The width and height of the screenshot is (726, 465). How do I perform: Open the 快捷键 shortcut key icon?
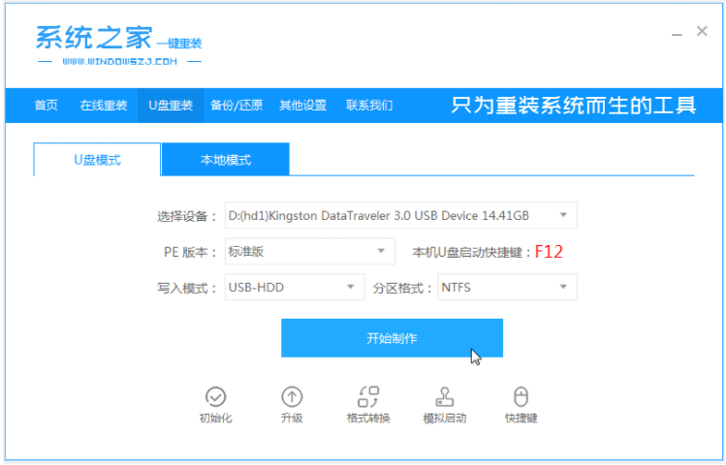tap(521, 396)
